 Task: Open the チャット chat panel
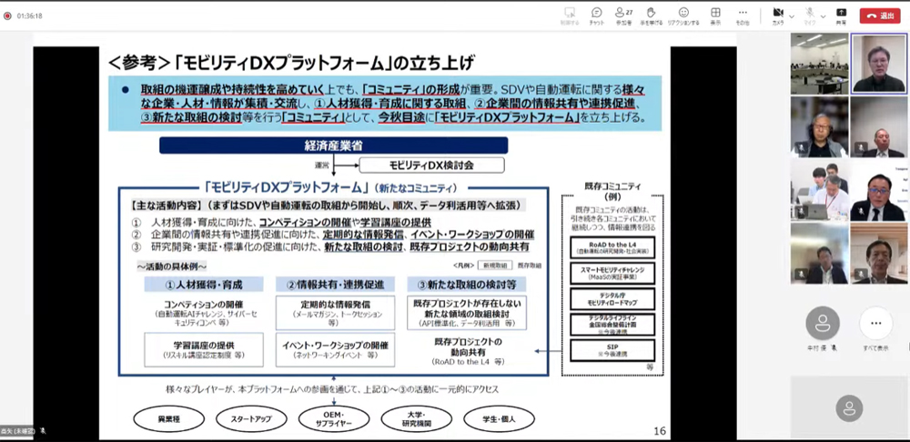pos(597,15)
